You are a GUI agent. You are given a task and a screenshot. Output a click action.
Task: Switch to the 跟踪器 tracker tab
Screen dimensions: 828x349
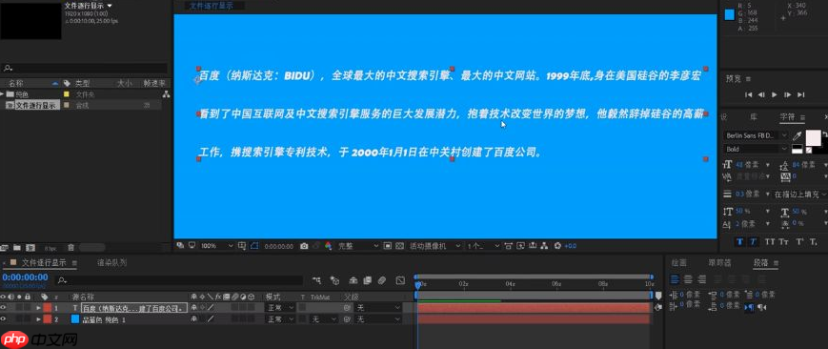719,262
